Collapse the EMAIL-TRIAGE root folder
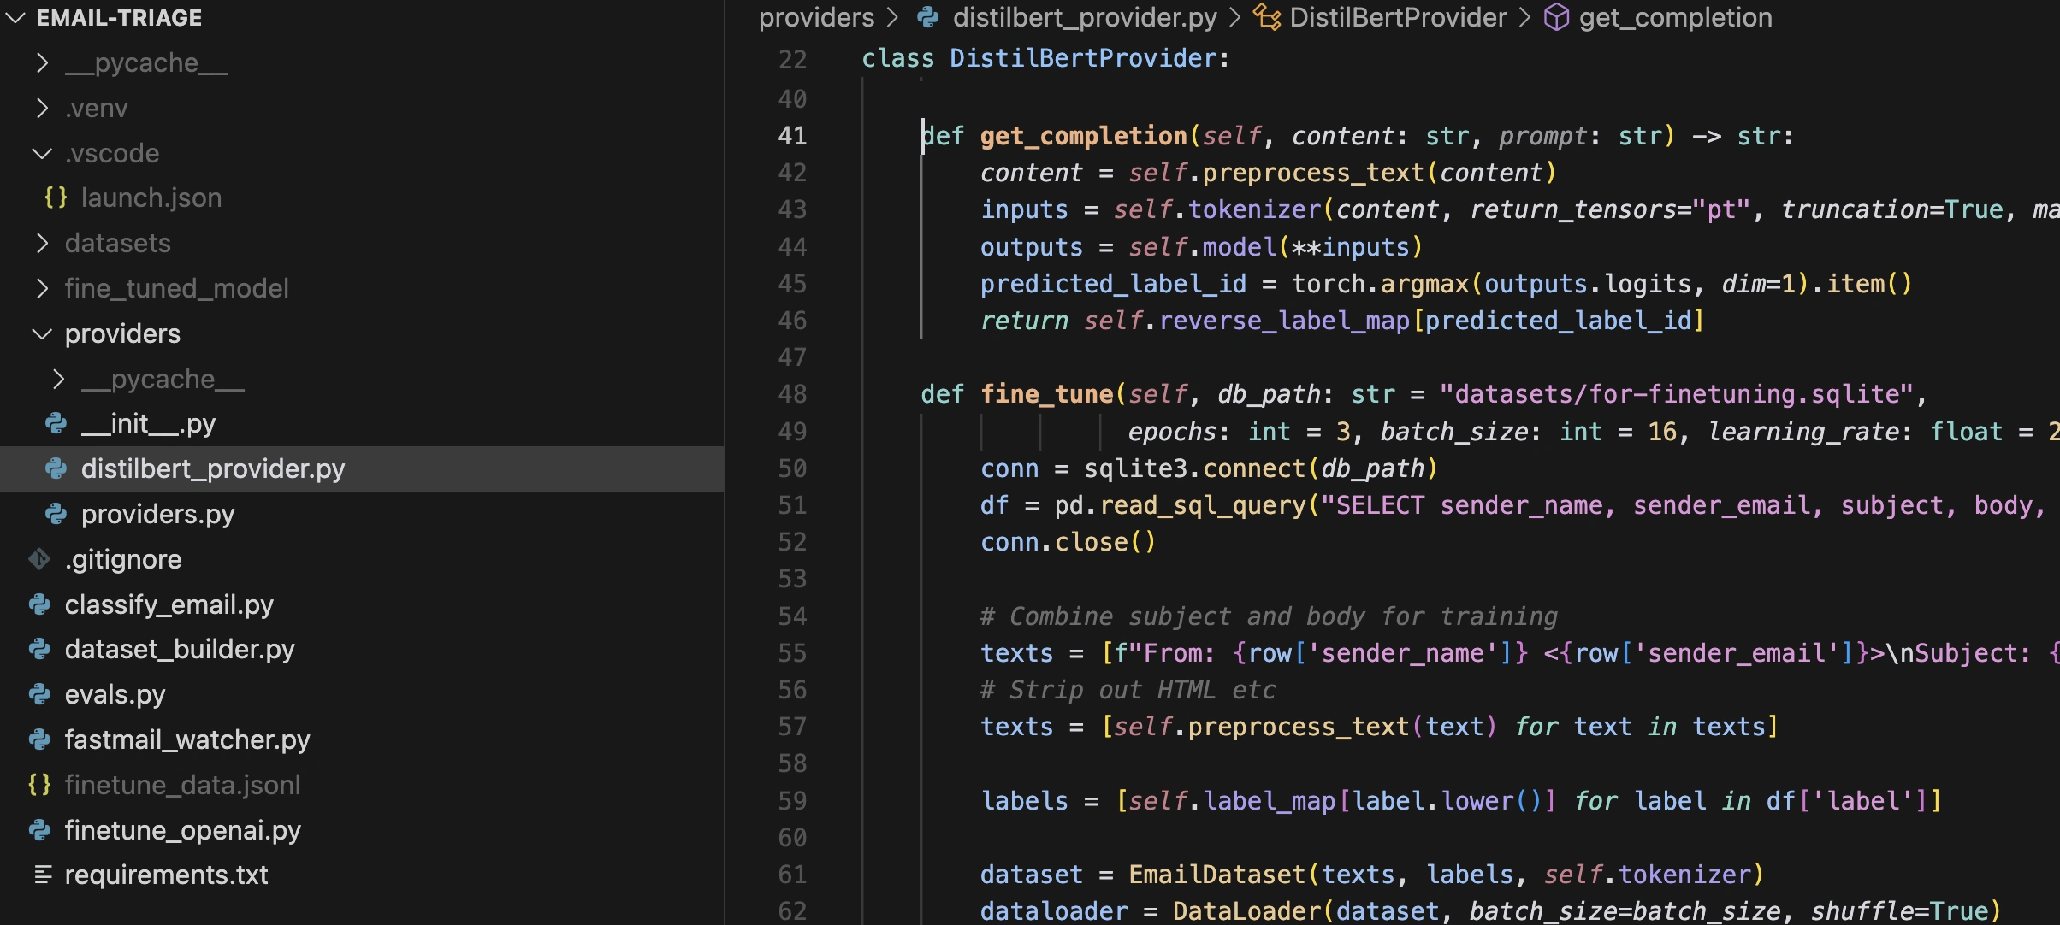This screenshot has width=2060, height=925. [15, 17]
